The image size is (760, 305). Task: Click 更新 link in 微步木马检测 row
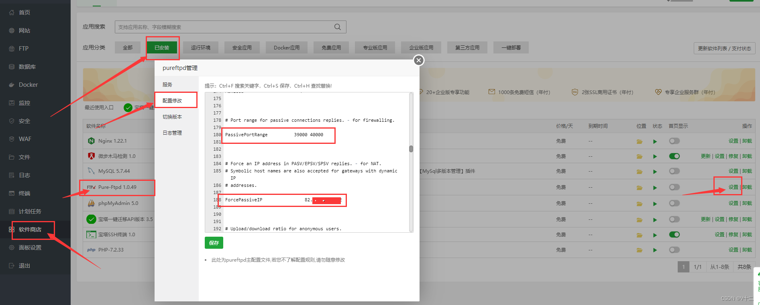706,156
